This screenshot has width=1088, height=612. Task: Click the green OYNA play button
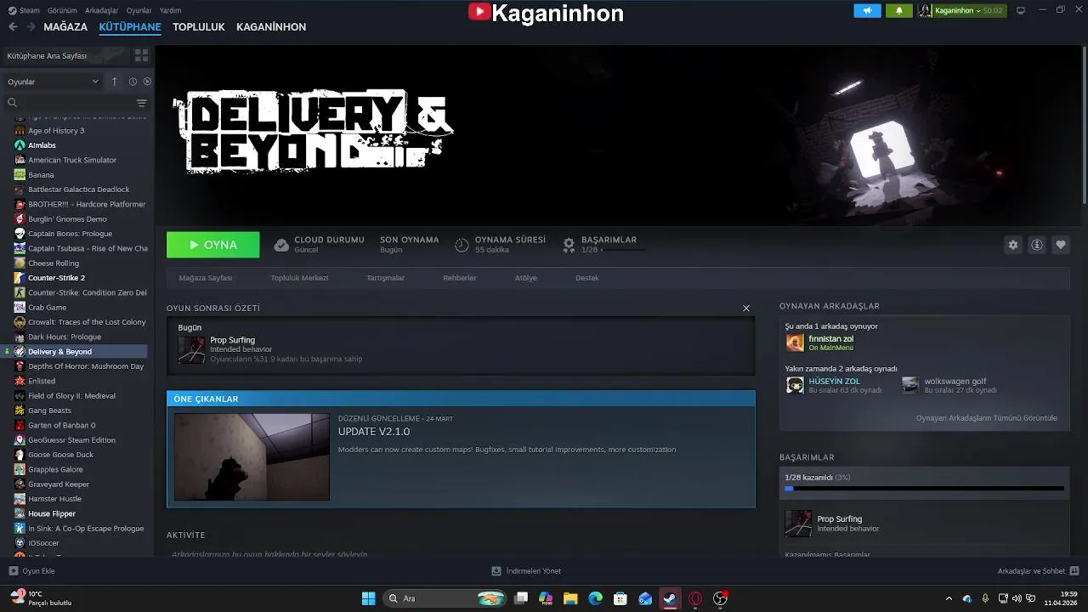tap(212, 245)
